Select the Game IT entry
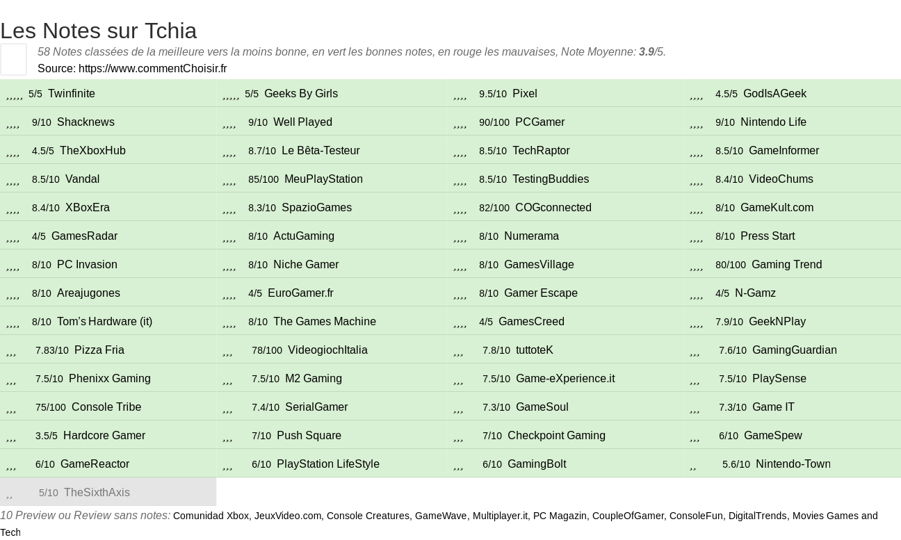Screen dimensions: 901x540 [773, 407]
